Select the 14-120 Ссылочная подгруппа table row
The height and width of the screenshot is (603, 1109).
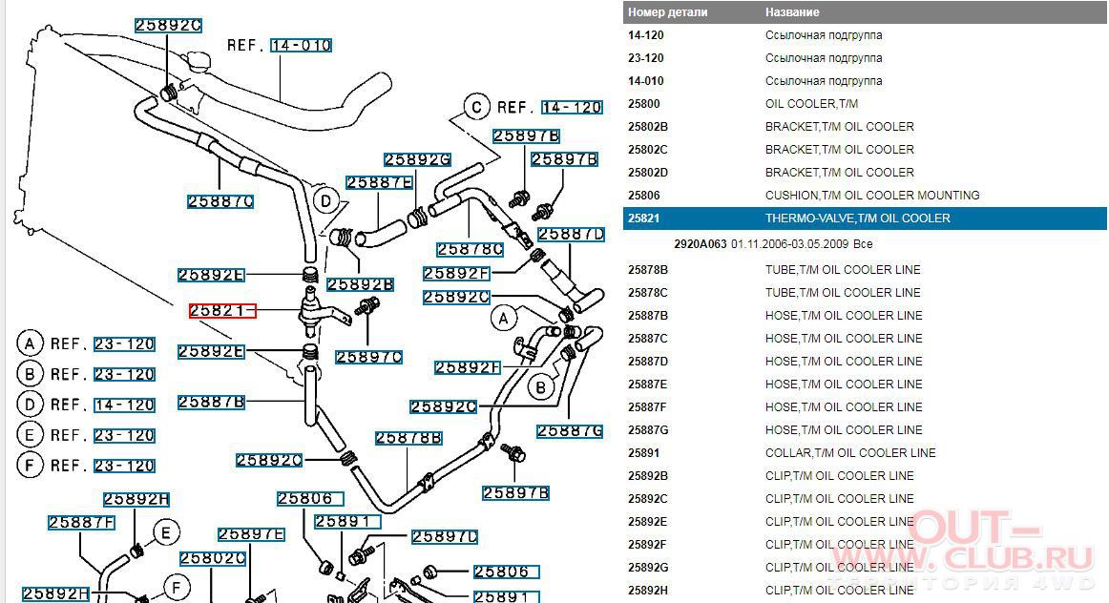coord(865,35)
